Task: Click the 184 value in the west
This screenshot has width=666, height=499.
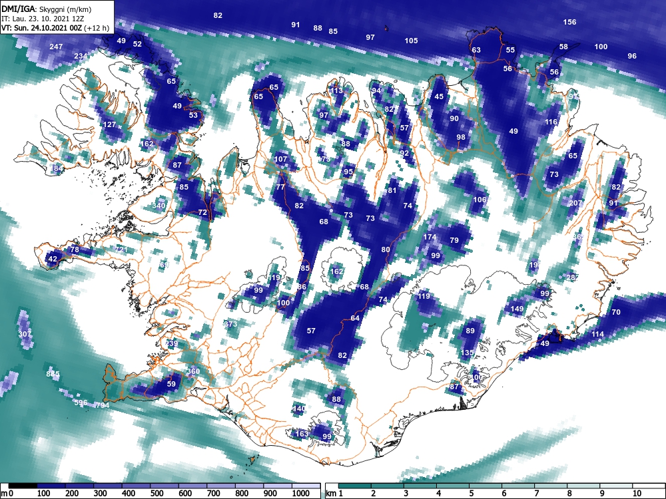Action: [57, 169]
